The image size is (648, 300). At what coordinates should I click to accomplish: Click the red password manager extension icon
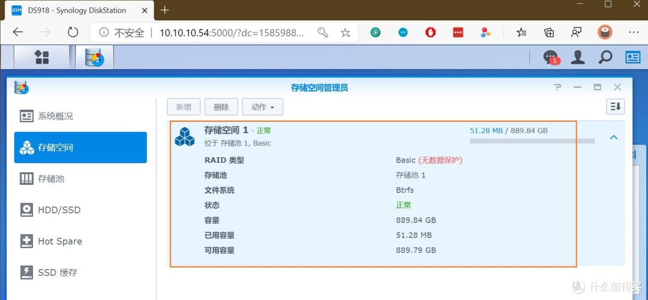coord(458,32)
